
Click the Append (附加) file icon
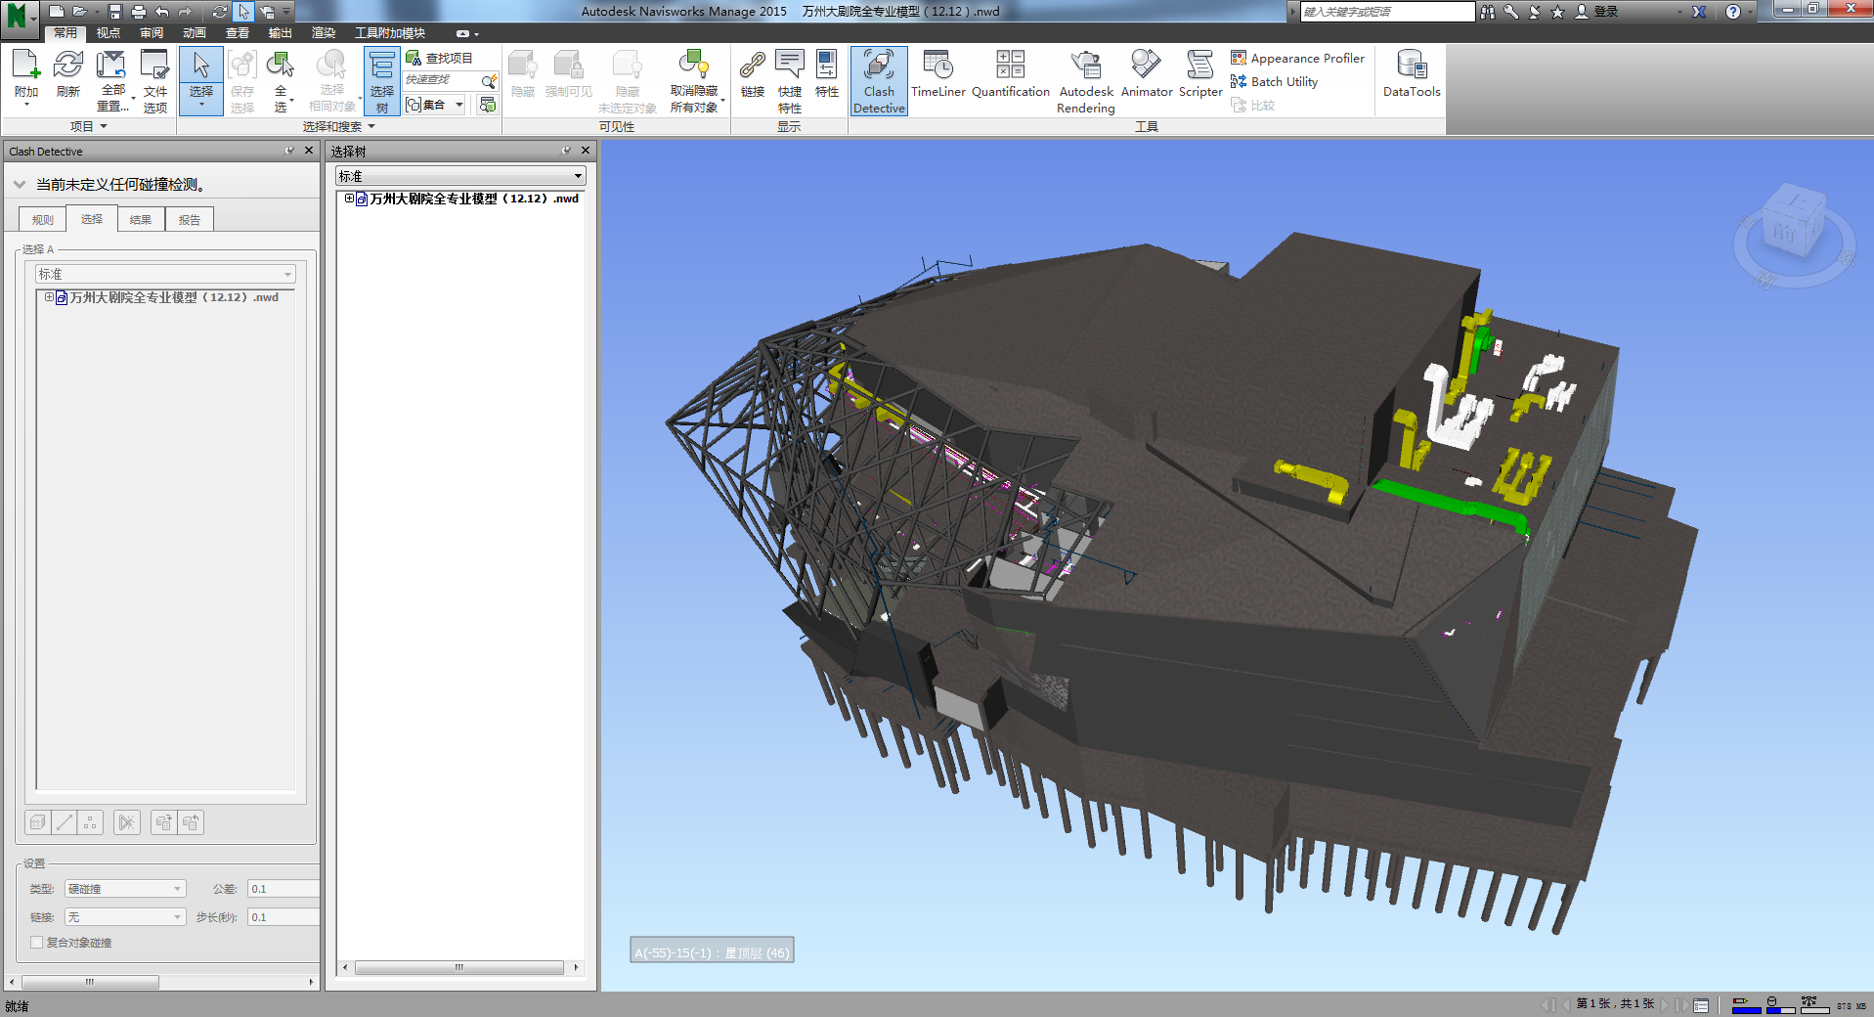click(x=26, y=75)
